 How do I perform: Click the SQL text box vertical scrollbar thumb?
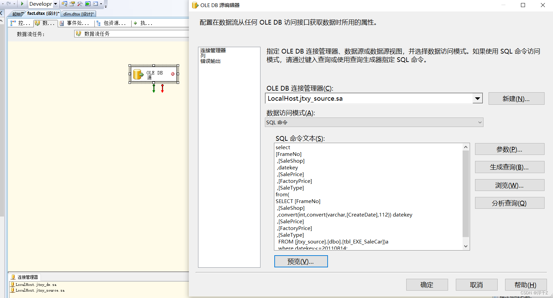coord(466,194)
